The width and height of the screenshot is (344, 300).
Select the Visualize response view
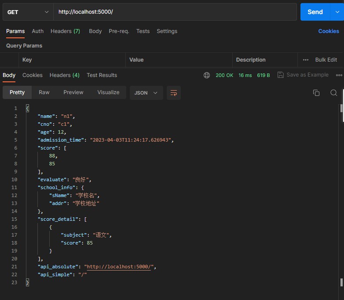tap(108, 92)
